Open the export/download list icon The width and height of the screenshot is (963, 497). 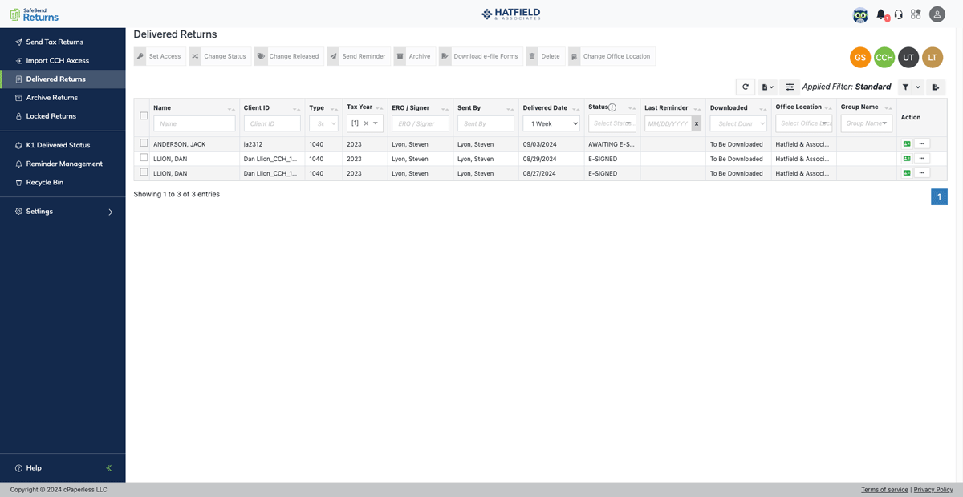click(x=766, y=87)
